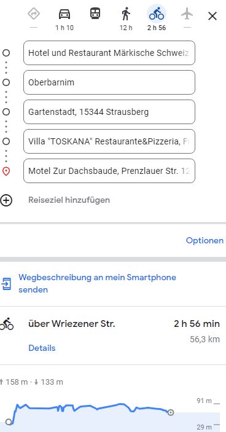Select the best travel mode icon
Image resolution: width=226 pixels, height=432 pixels.
coord(34,14)
